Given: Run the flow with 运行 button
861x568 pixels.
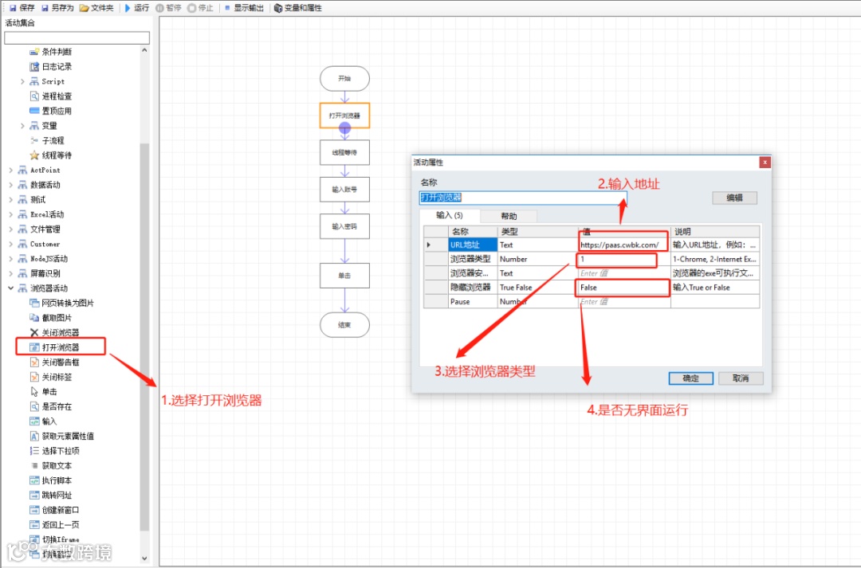Looking at the screenshot, I should [x=137, y=8].
